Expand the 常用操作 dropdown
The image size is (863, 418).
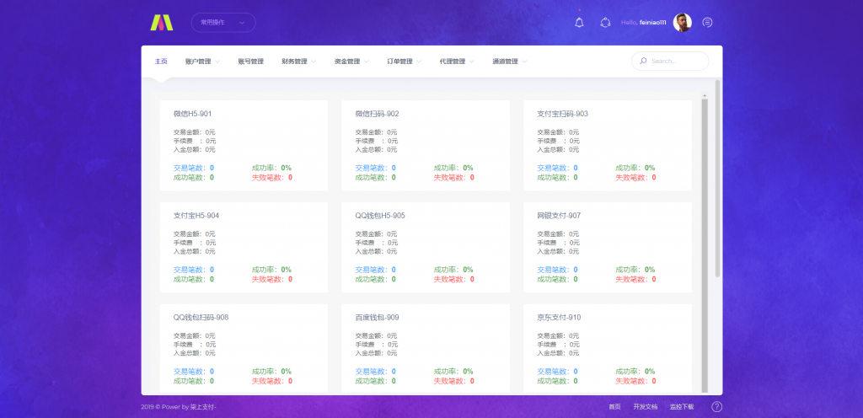coord(223,23)
